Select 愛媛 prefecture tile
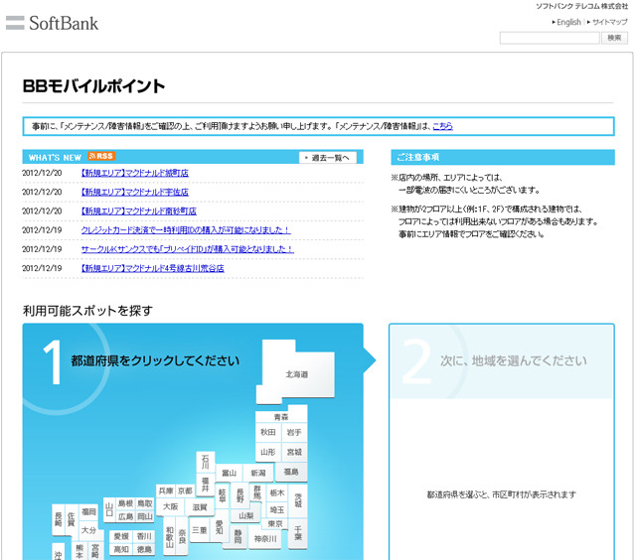The image size is (636, 560). click(x=121, y=536)
